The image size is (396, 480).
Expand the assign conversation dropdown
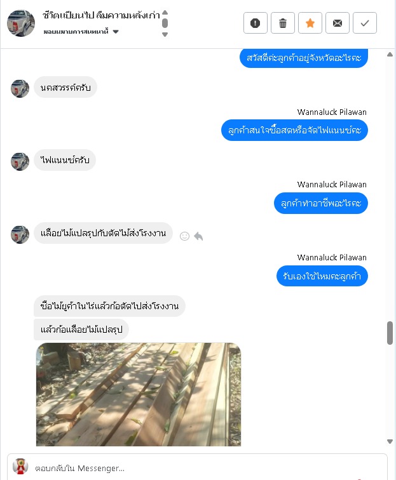pos(116,32)
